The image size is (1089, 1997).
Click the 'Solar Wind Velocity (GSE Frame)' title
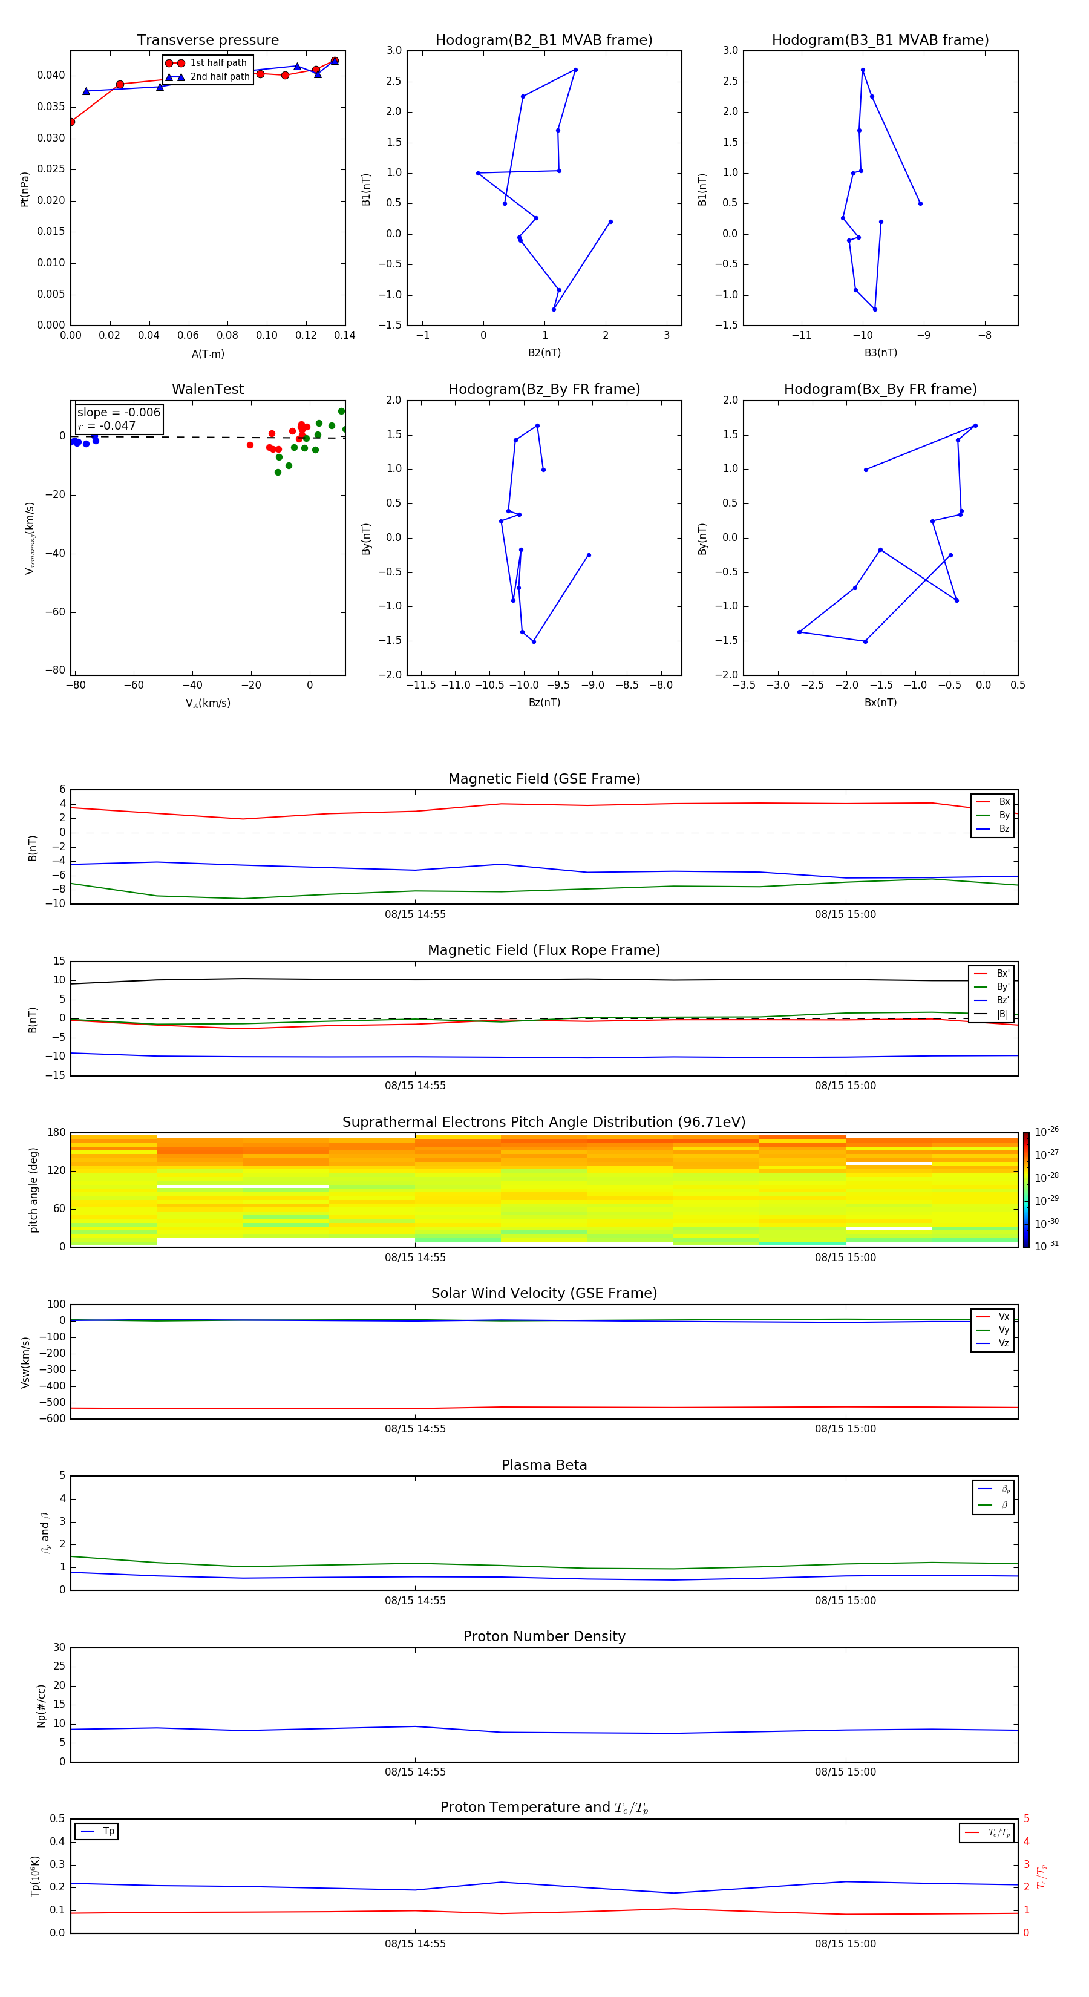tap(544, 1293)
